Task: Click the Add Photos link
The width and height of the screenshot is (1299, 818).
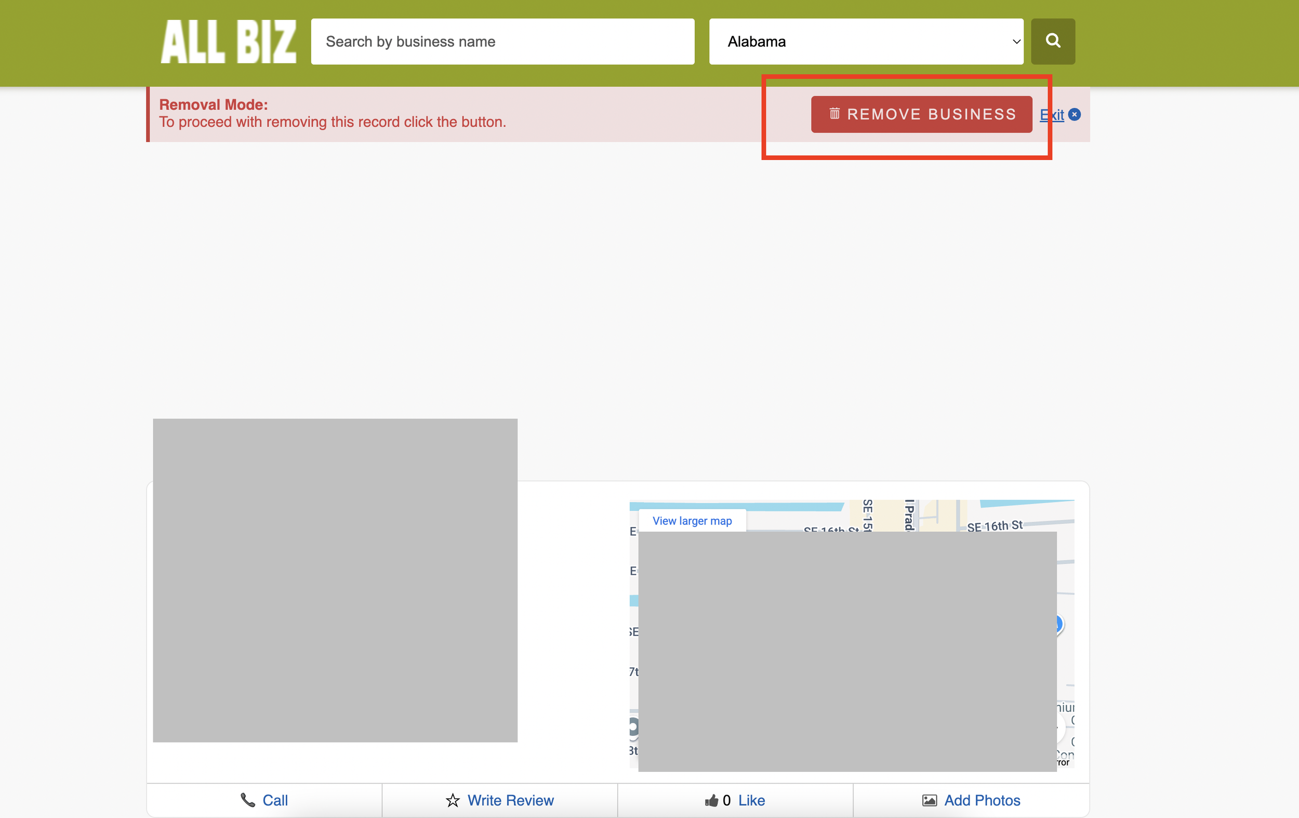Action: tap(981, 800)
